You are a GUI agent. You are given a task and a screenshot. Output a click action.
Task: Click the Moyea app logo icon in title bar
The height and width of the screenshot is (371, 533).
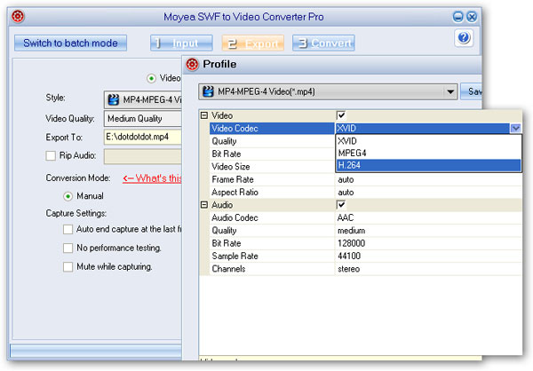coord(18,16)
